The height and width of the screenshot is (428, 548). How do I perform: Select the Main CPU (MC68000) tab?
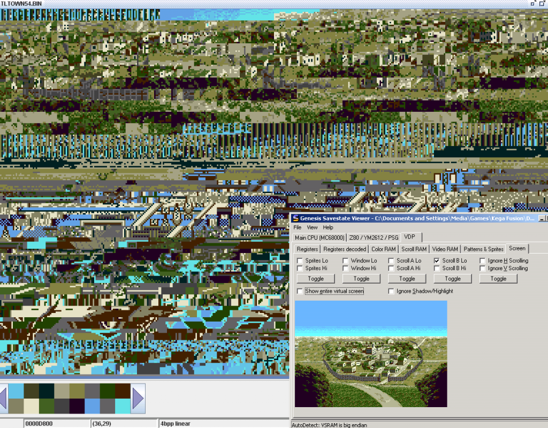pos(319,238)
